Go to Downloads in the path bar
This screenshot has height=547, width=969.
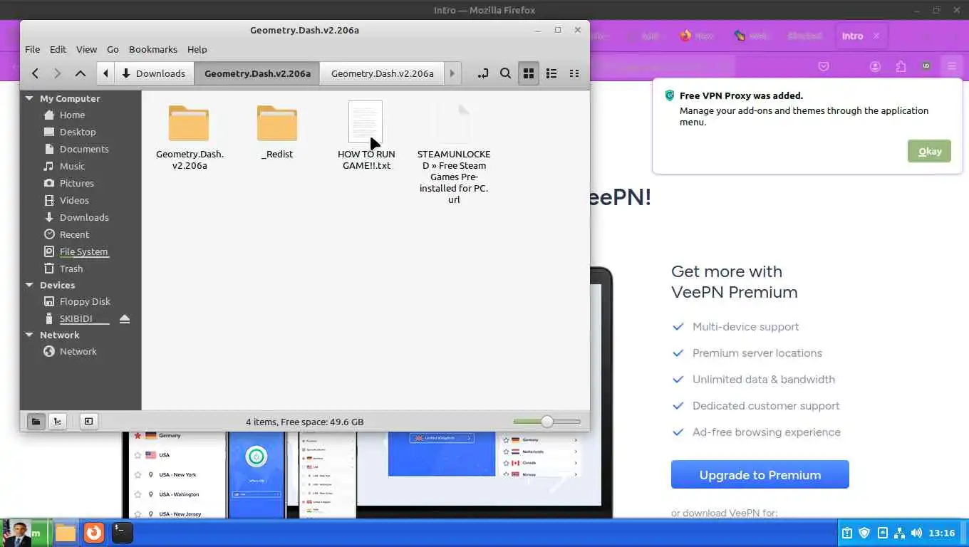153,73
